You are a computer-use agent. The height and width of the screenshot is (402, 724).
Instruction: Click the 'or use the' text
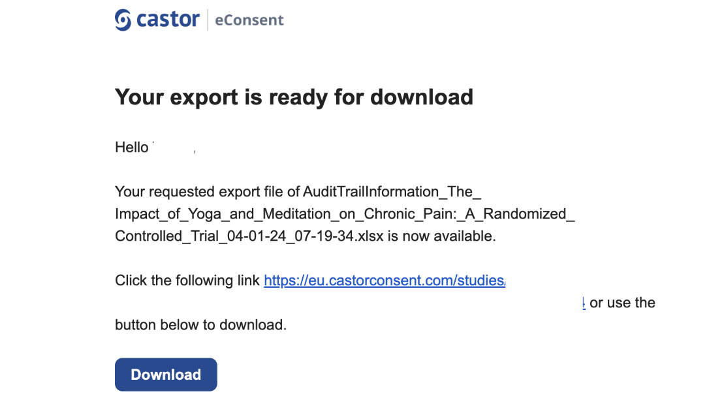tap(622, 303)
